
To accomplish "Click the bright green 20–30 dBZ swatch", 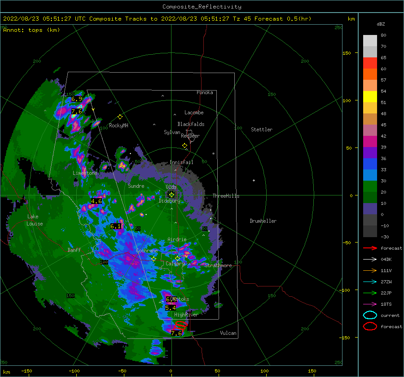I will pyautogui.click(x=370, y=186).
